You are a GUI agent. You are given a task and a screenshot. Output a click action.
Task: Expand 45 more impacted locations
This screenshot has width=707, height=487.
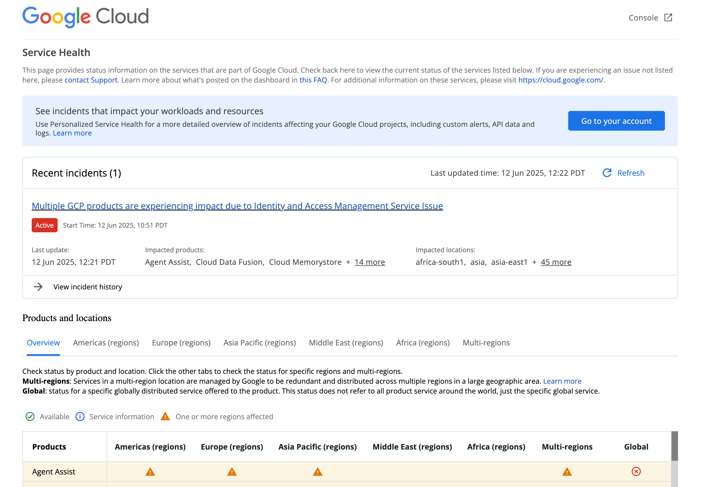(556, 262)
